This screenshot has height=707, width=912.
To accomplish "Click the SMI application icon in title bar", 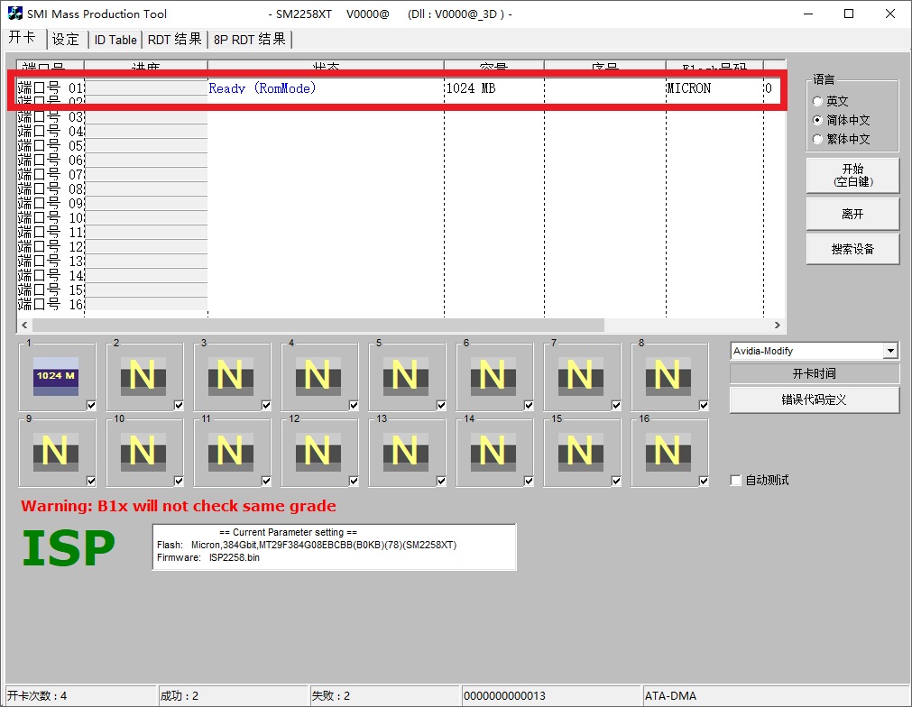I will pyautogui.click(x=15, y=14).
